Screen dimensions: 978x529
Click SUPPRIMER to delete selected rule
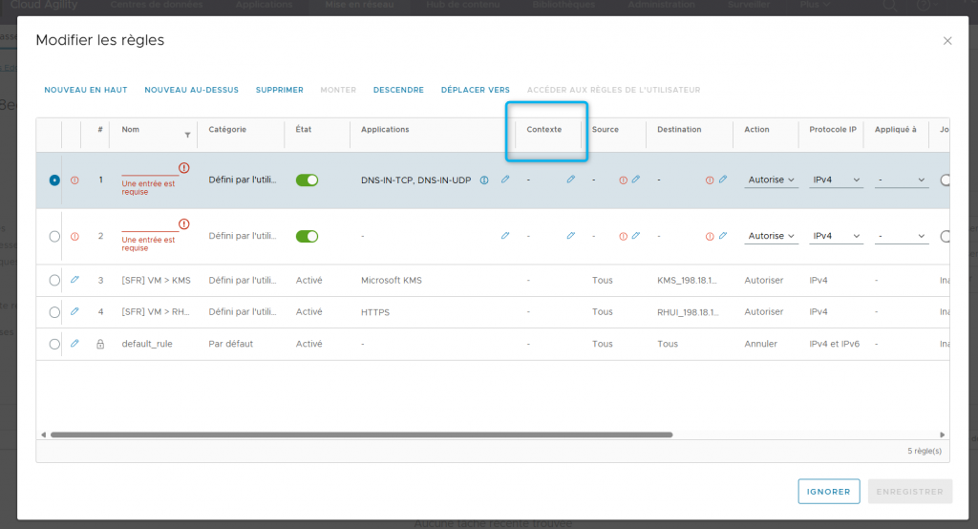tap(279, 90)
